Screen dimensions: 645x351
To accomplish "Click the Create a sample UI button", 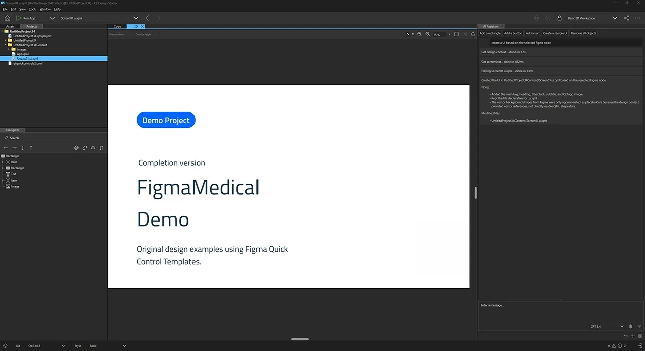I will click(x=555, y=33).
